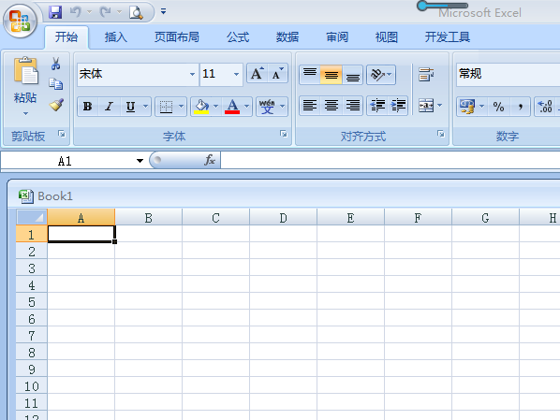This screenshot has height=420, width=560.
Task: Open the Office button menu
Action: pyautogui.click(x=20, y=22)
